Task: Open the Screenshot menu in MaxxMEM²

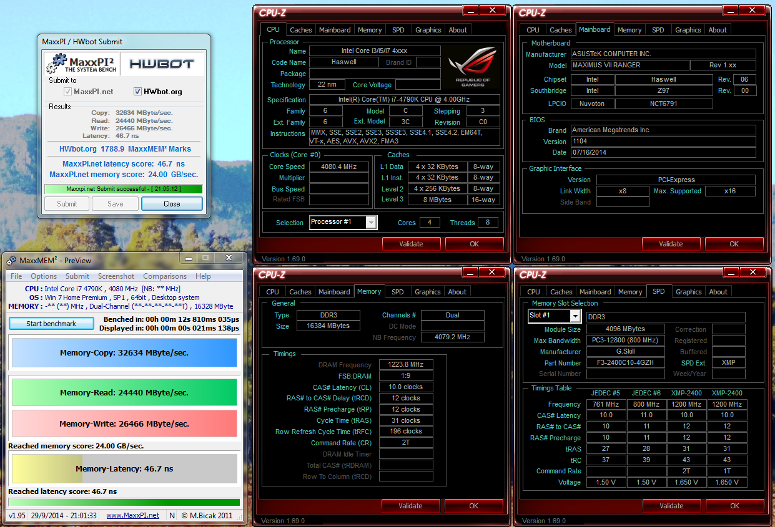Action: [116, 276]
